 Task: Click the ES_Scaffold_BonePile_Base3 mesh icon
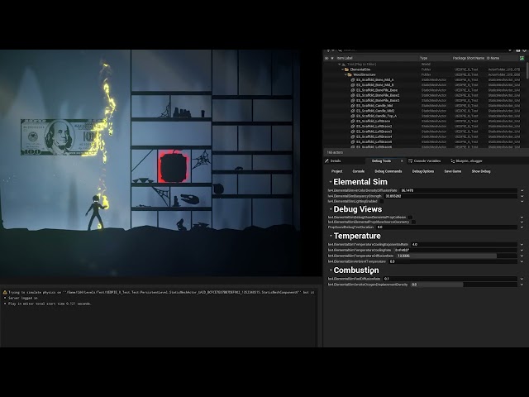pyautogui.click(x=353, y=100)
